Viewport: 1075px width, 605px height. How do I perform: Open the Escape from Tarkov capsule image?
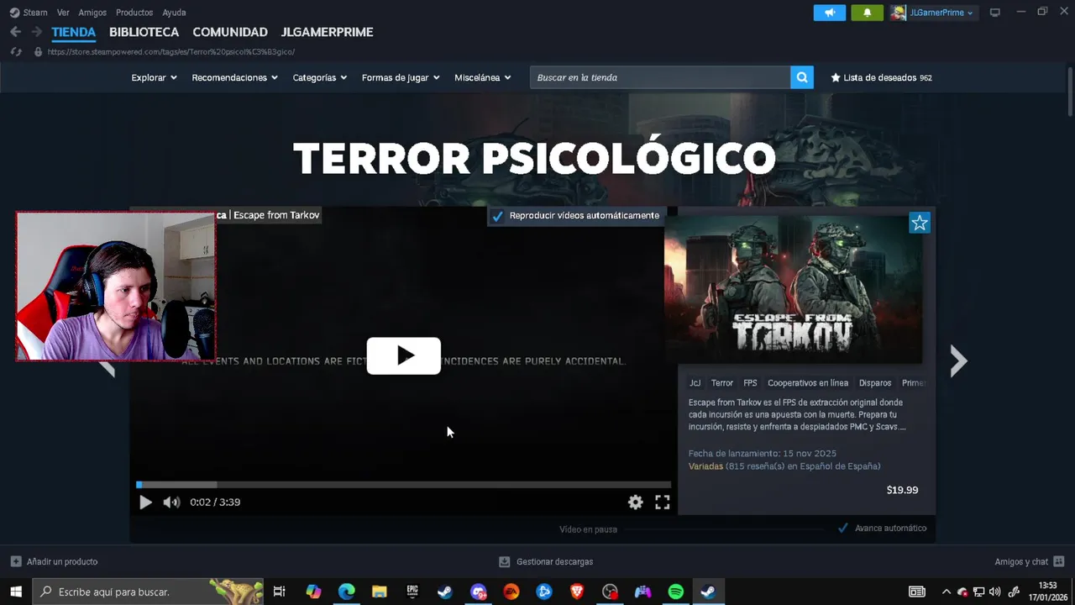(x=793, y=289)
